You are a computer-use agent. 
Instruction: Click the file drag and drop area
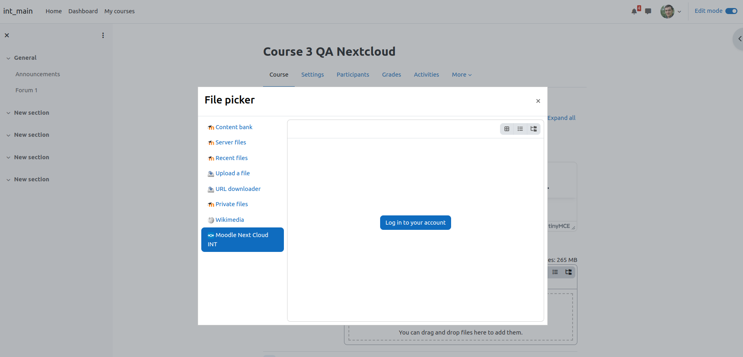(461, 333)
